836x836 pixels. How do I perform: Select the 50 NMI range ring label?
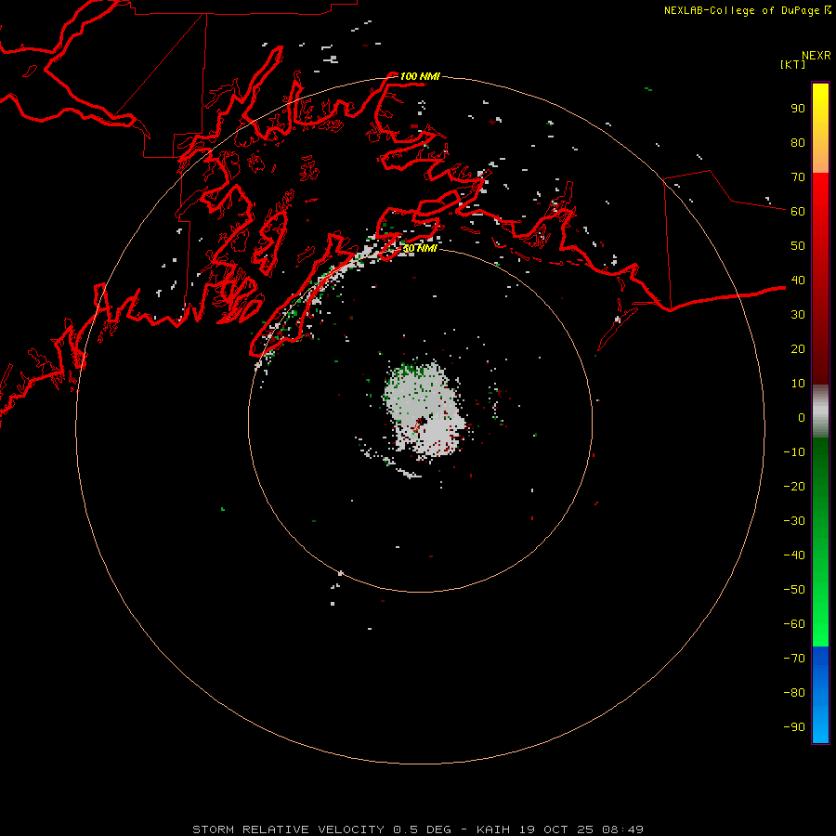(420, 248)
